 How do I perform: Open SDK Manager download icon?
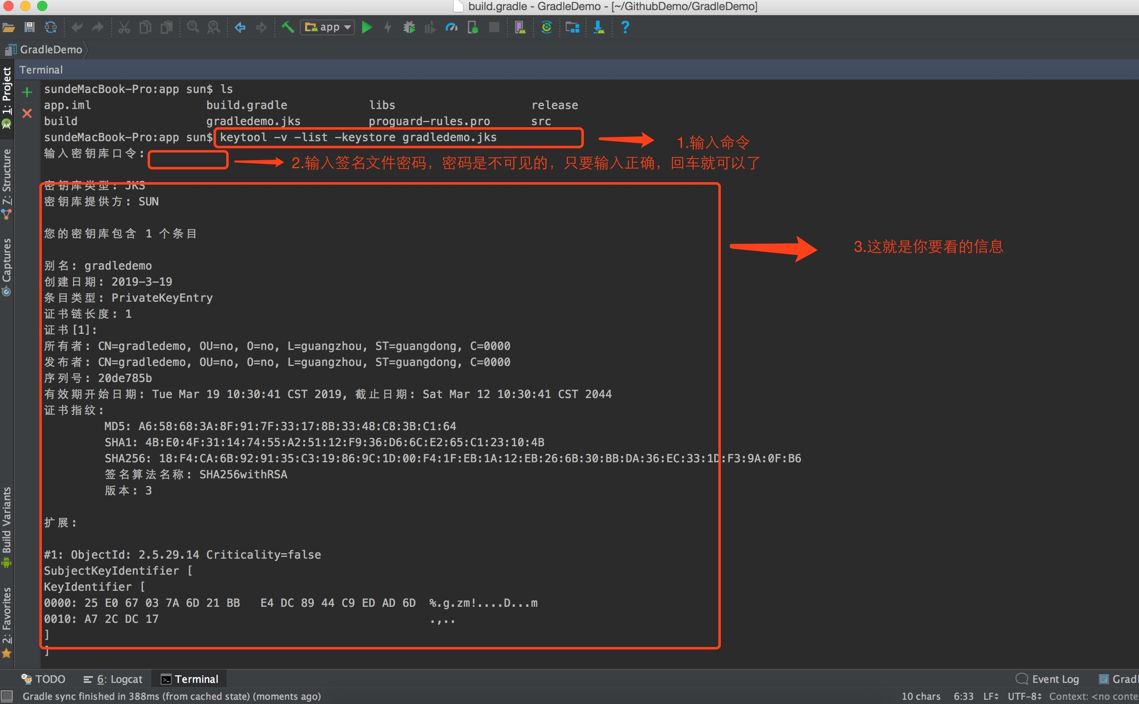click(599, 27)
